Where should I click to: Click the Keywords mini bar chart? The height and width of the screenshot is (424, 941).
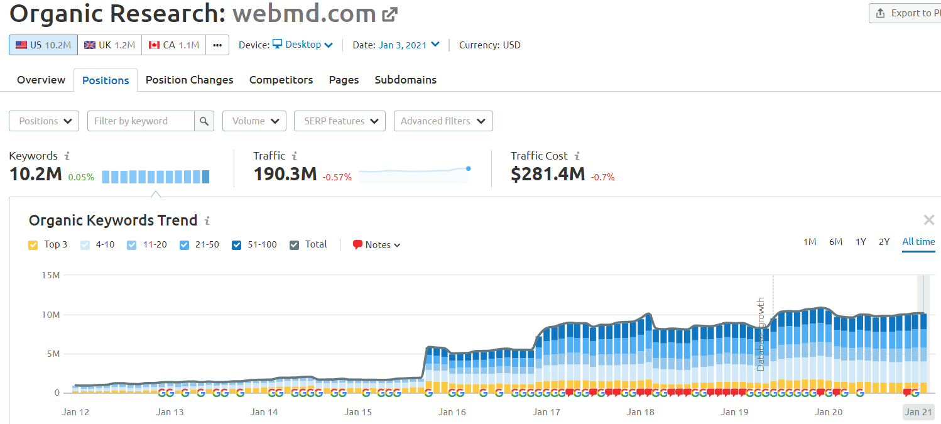pos(156,177)
